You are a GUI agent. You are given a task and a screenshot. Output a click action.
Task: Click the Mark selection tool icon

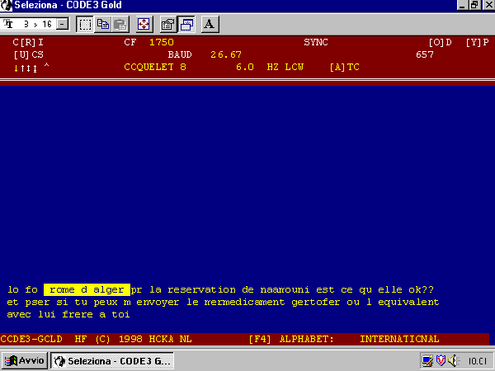(84, 24)
